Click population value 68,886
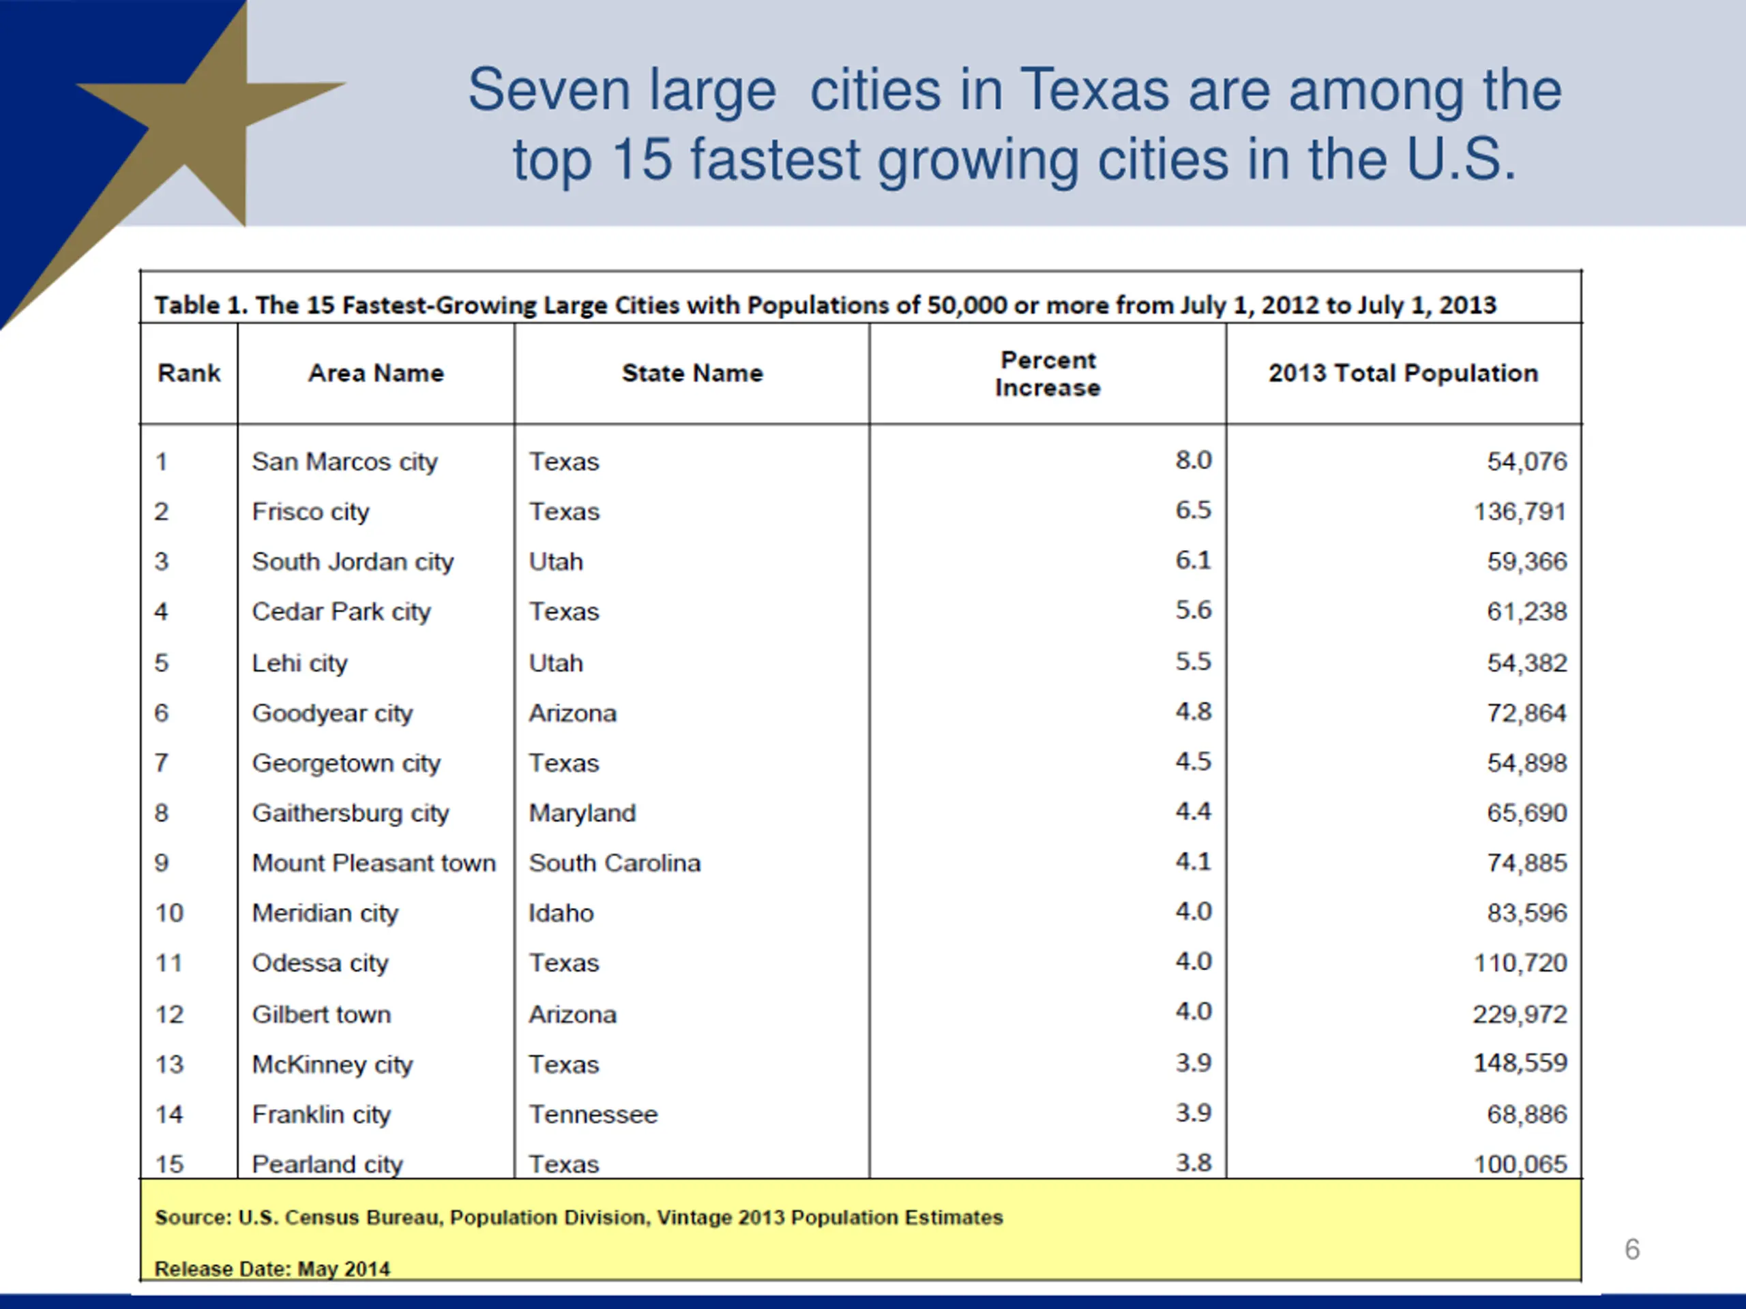This screenshot has width=1746, height=1309. (x=1526, y=1115)
